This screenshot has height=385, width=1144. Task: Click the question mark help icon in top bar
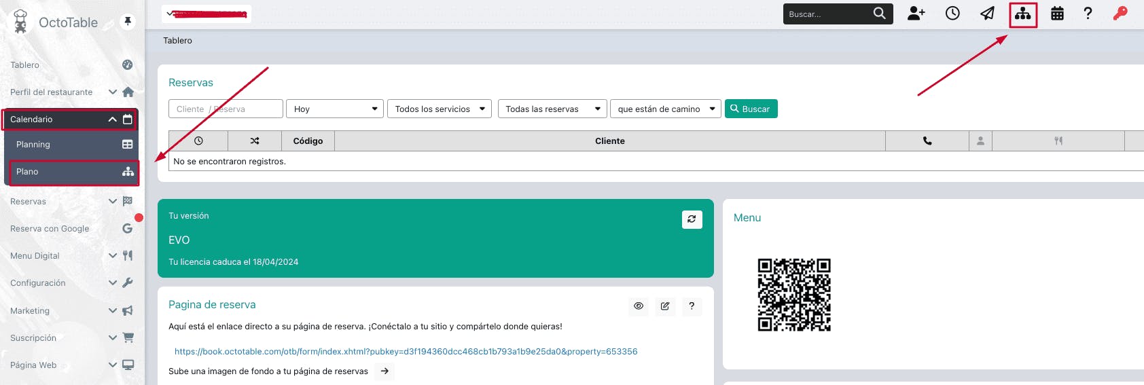pyautogui.click(x=1088, y=14)
